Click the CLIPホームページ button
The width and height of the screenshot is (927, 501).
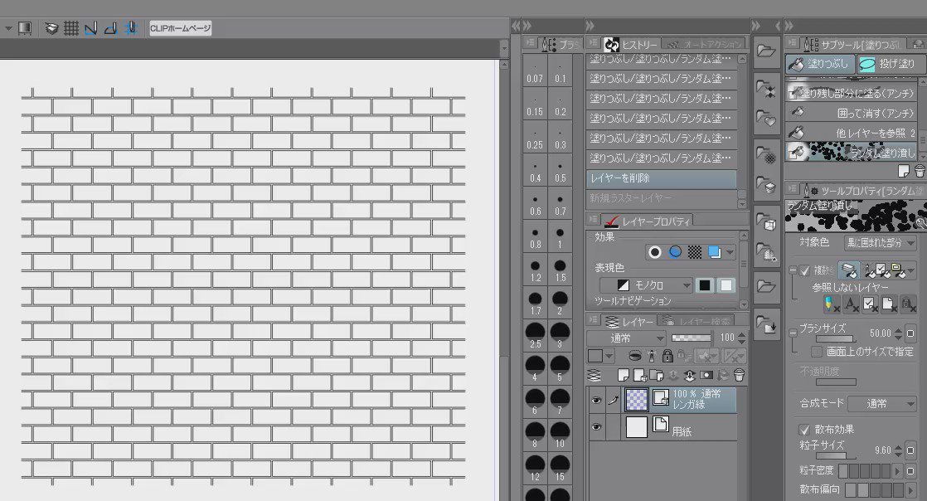tap(180, 28)
